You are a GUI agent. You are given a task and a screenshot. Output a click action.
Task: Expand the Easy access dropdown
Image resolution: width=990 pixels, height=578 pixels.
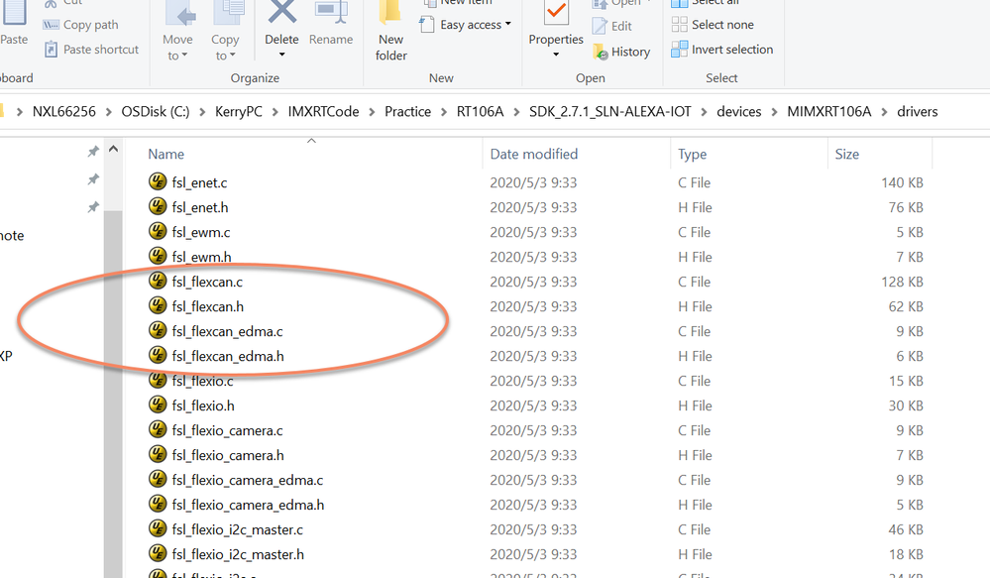click(x=507, y=25)
